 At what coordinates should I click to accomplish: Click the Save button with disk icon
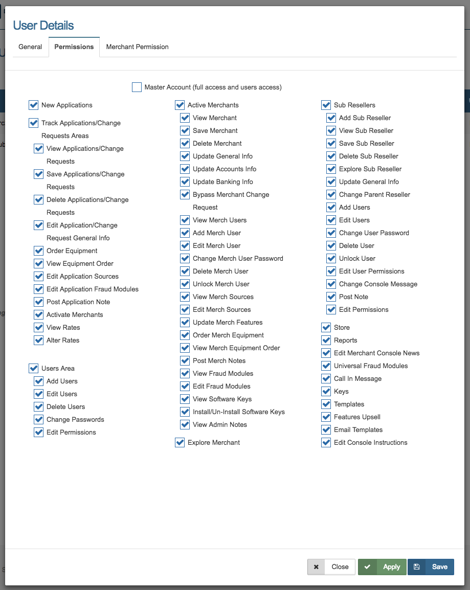click(x=431, y=566)
